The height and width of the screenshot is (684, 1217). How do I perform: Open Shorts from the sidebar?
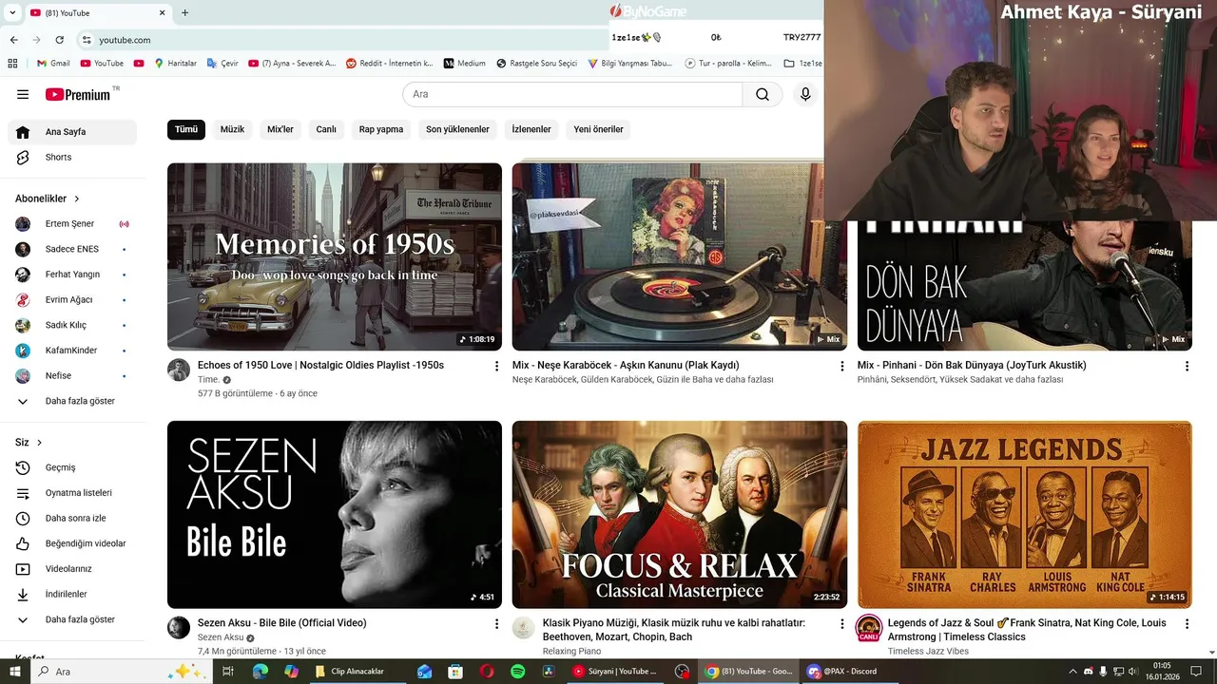pyautogui.click(x=72, y=157)
